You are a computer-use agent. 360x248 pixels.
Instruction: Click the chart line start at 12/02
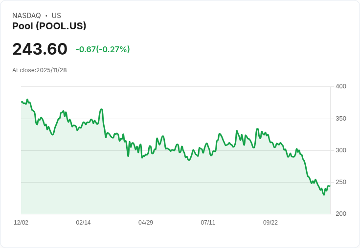[22, 102]
